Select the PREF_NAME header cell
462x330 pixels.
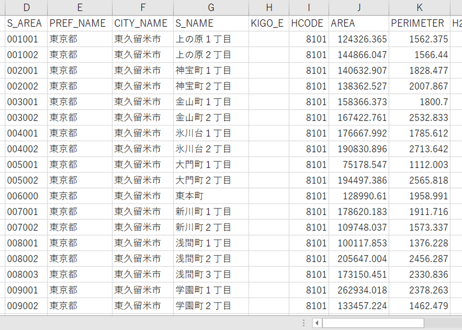coord(79,23)
